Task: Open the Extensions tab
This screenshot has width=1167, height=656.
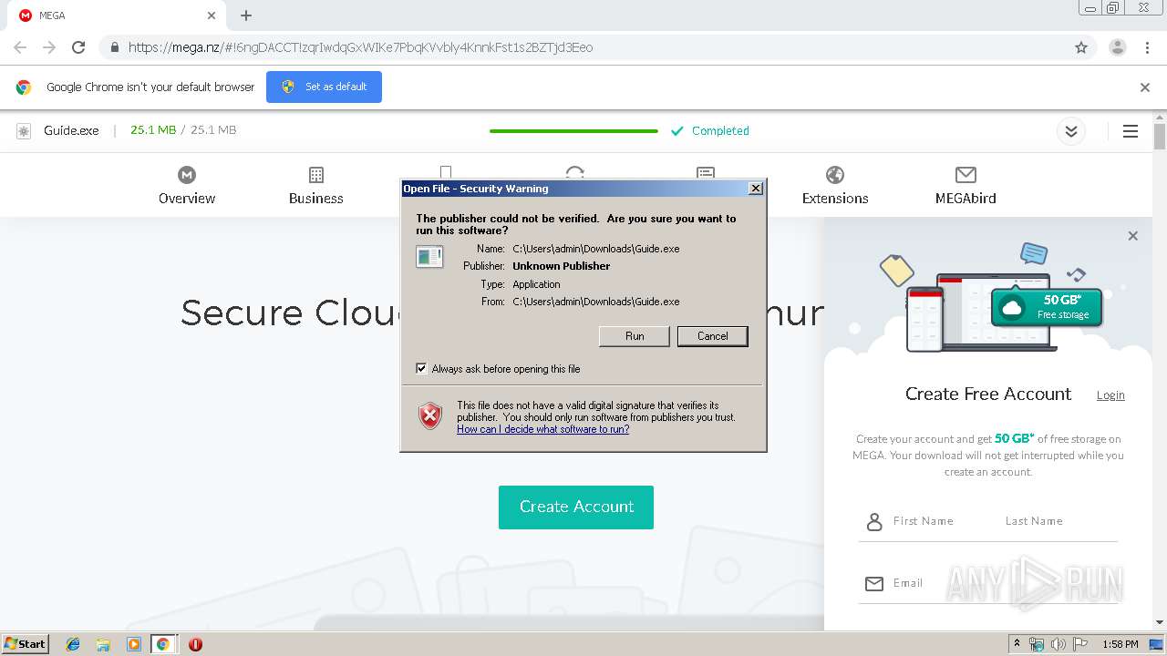Action: click(x=835, y=185)
